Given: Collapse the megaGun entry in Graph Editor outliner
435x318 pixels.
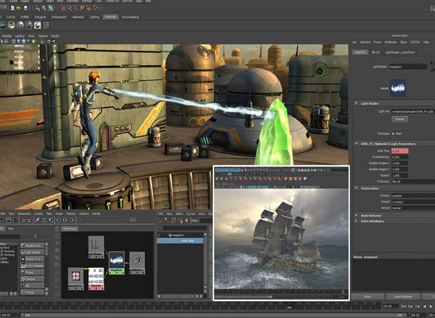Looking at the screenshot, I should point(159,235).
